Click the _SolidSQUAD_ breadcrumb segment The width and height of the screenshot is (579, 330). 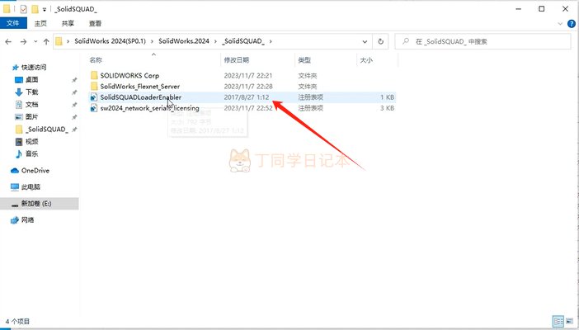point(243,41)
